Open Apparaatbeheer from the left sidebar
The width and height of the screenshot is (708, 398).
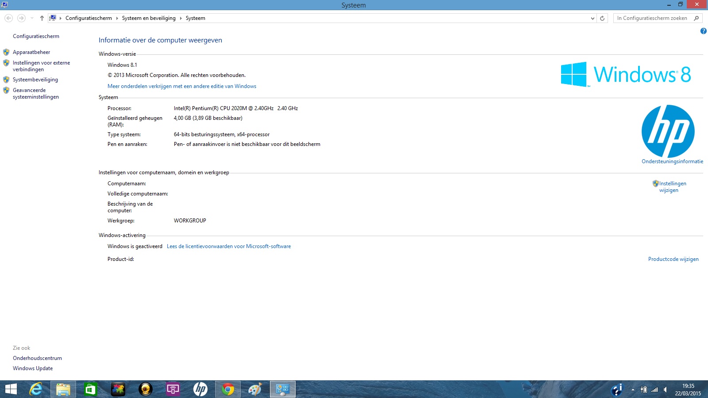(31, 52)
